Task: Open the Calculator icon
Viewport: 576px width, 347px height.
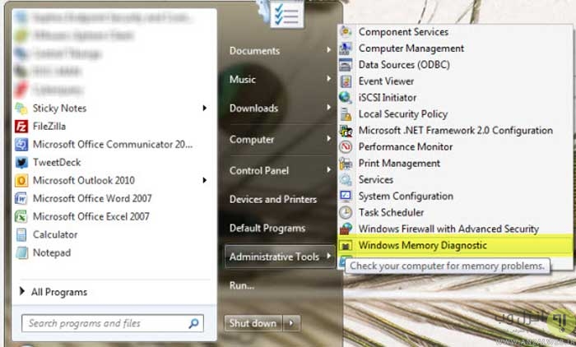Action: tap(21, 234)
